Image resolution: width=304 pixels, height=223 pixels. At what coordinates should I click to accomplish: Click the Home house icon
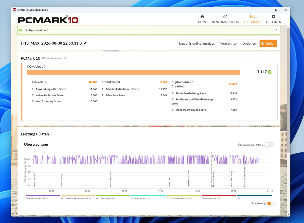click(x=202, y=16)
